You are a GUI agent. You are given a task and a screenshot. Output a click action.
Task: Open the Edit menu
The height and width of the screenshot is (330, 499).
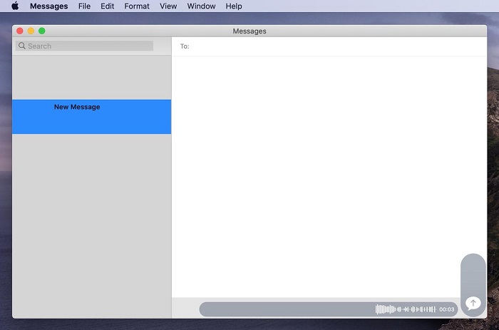(x=107, y=6)
